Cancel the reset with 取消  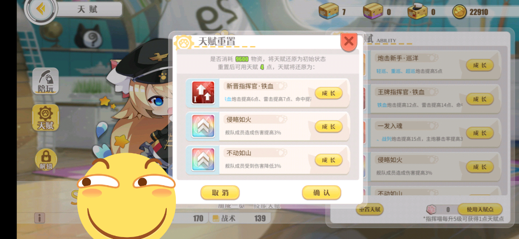point(220,193)
